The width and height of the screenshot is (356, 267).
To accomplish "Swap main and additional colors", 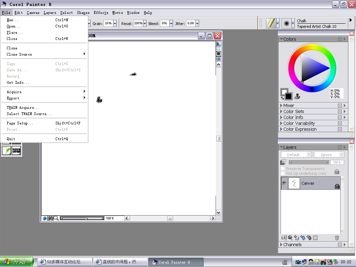I will (x=282, y=98).
